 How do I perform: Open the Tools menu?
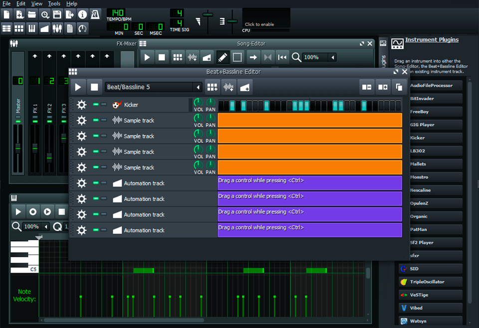pyautogui.click(x=54, y=3)
